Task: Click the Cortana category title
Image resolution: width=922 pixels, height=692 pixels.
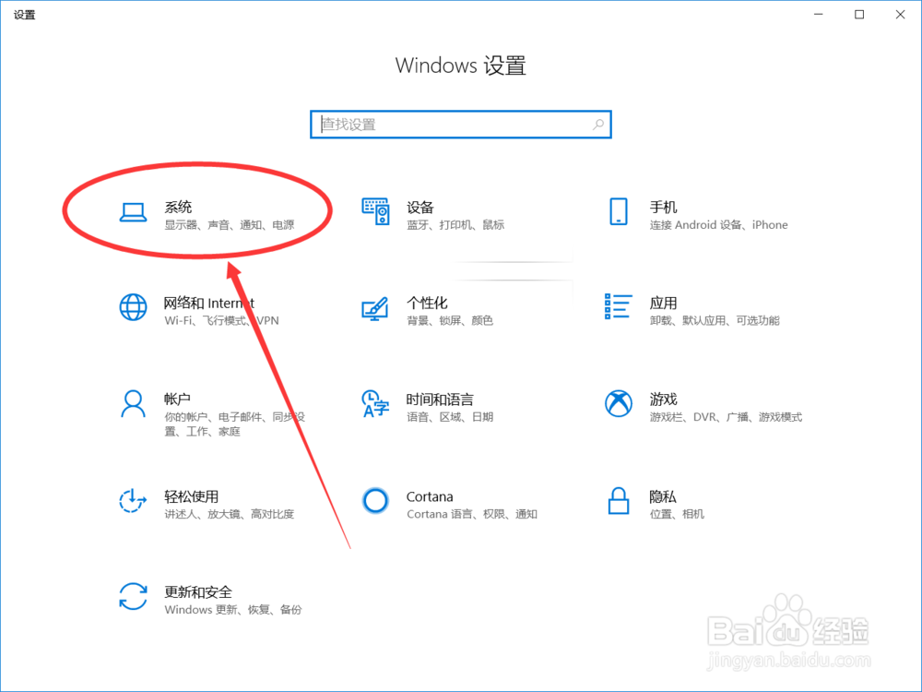Action: click(x=430, y=496)
